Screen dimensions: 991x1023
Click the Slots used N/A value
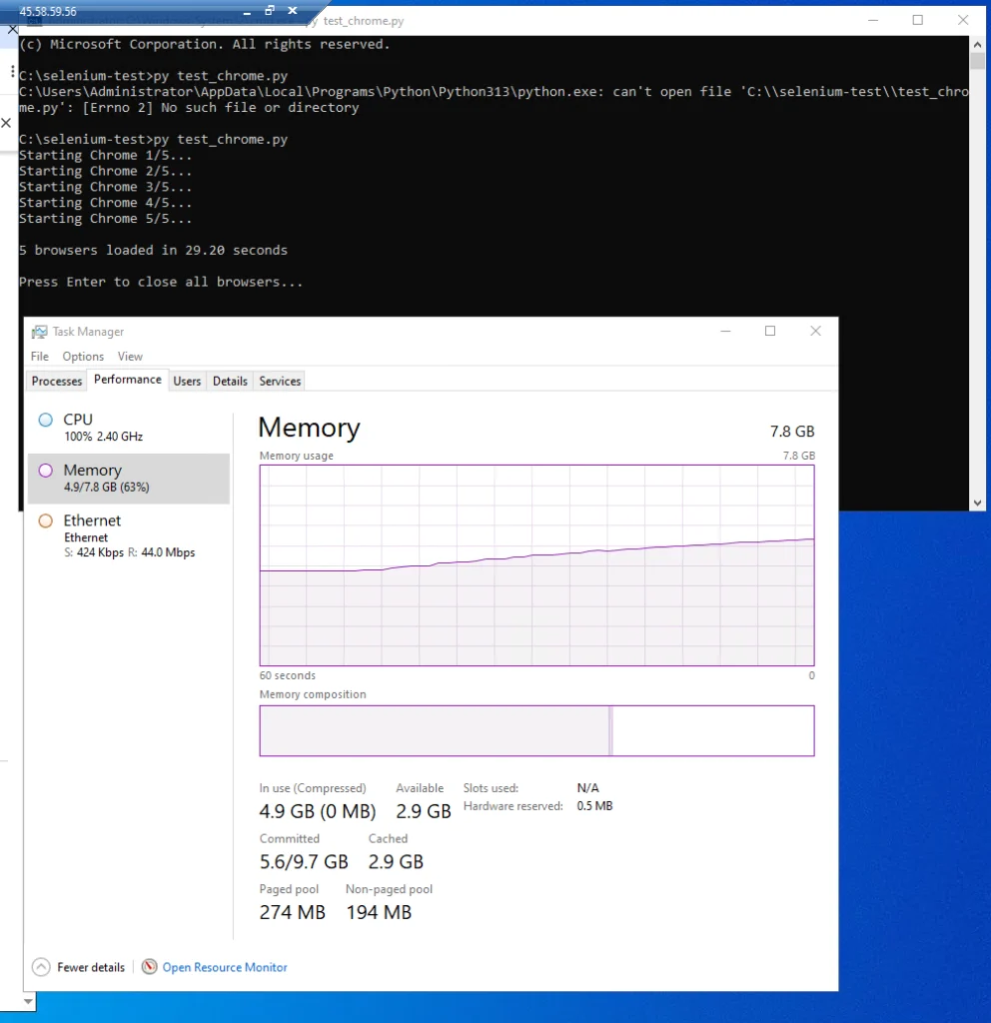point(587,788)
